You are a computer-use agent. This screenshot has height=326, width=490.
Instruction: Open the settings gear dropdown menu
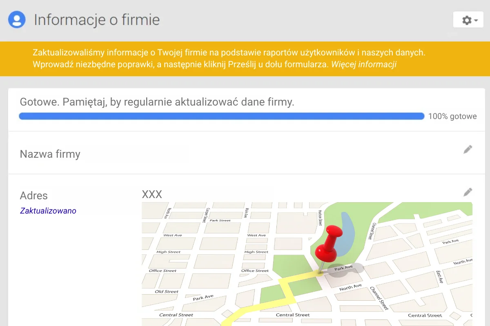pyautogui.click(x=468, y=20)
